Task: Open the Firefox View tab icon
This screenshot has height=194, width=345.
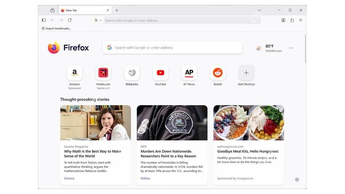Action: pyautogui.click(x=52, y=10)
